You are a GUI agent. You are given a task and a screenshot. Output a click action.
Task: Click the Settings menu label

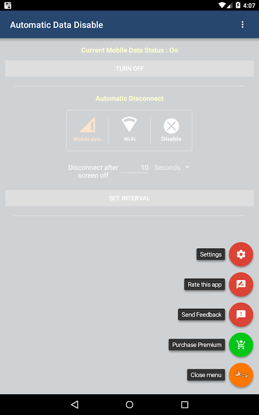(x=211, y=254)
